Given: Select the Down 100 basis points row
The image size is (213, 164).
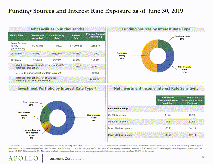Looking at the screenshot, I should point(156,128).
